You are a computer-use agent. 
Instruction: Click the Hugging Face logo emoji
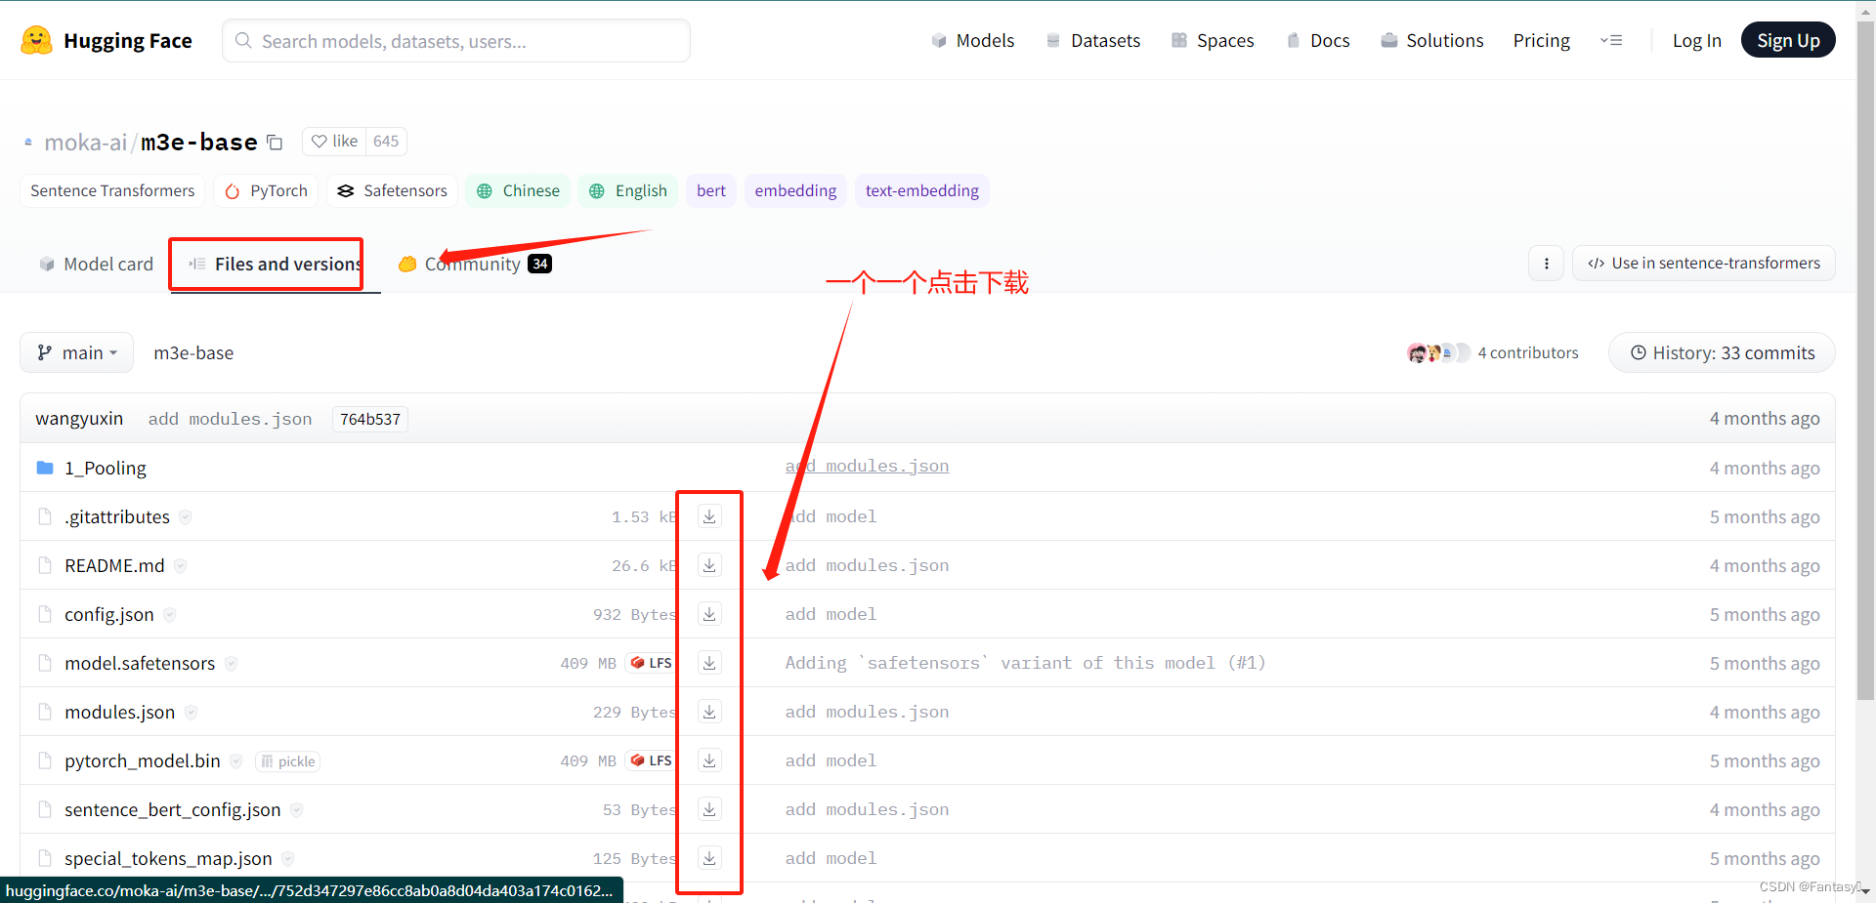click(x=36, y=40)
